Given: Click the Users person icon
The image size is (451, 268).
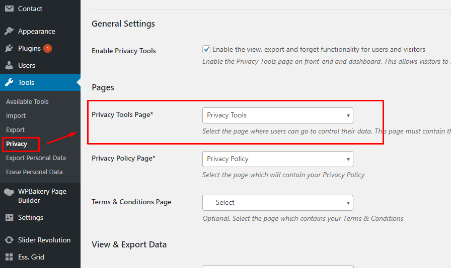Looking at the screenshot, I should 9,65.
